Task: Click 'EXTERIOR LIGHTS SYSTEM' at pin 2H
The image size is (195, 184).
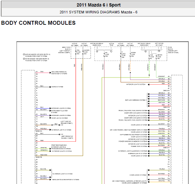Action: (62, 151)
